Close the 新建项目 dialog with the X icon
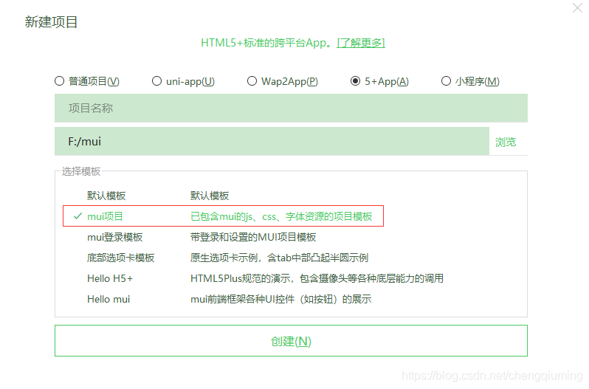The height and width of the screenshot is (389, 589). [x=577, y=8]
